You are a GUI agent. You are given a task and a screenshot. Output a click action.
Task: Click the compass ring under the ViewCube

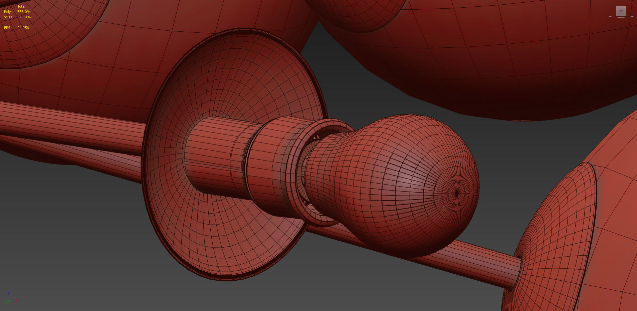coord(621,16)
